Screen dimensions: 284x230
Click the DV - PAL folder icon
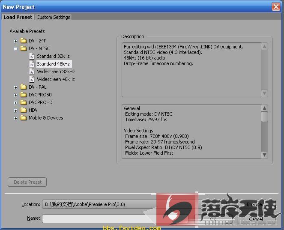tap(24, 87)
